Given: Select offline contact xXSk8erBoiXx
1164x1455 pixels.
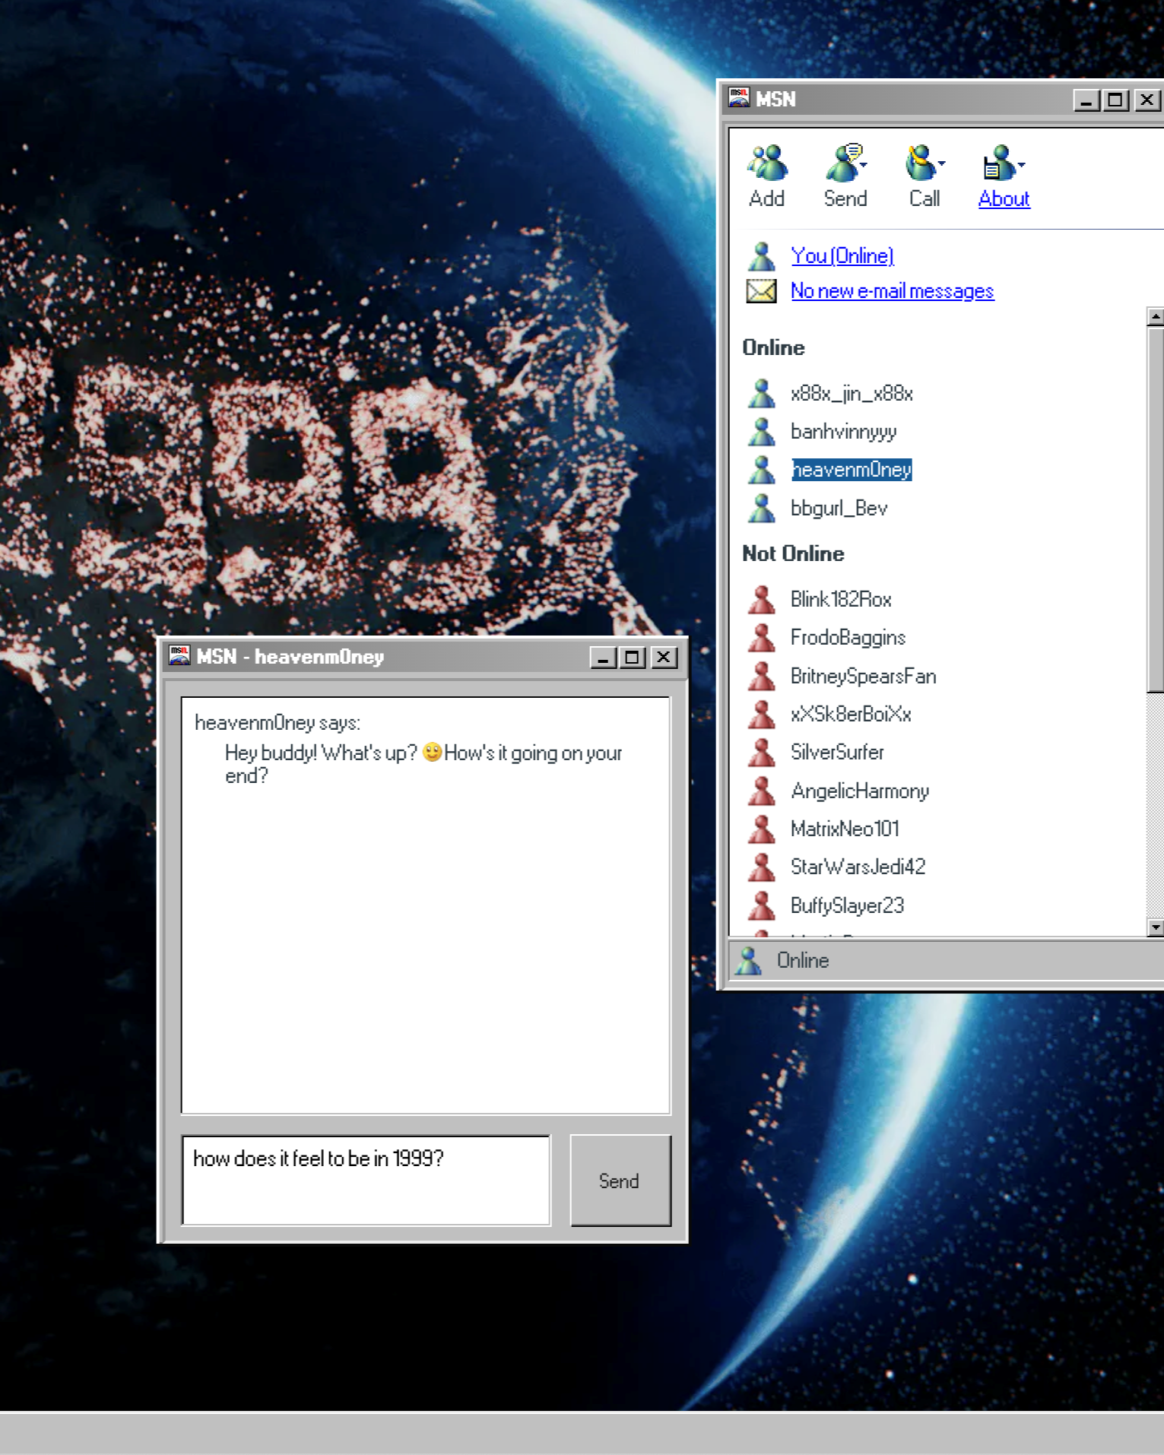Looking at the screenshot, I should click(851, 715).
